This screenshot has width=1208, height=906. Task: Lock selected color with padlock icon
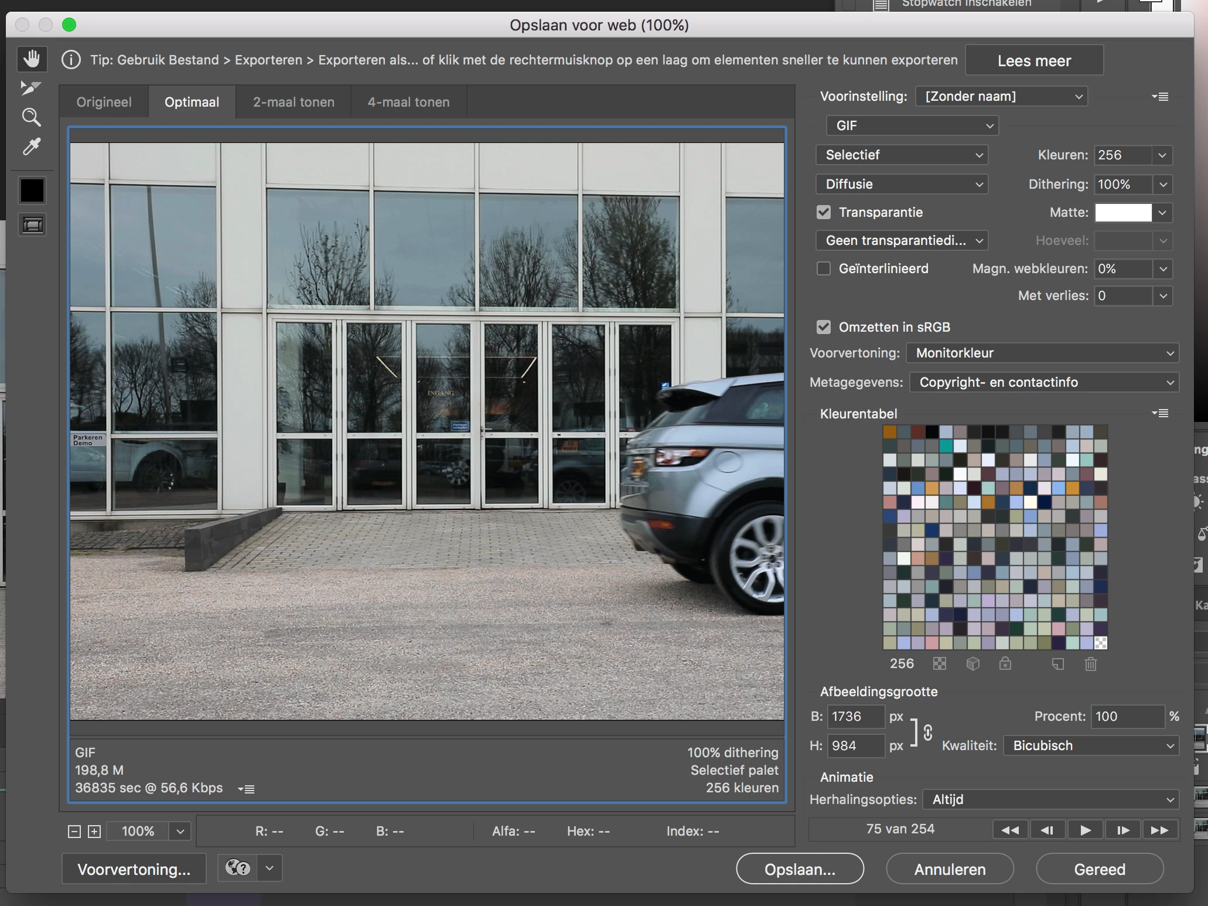(1005, 664)
